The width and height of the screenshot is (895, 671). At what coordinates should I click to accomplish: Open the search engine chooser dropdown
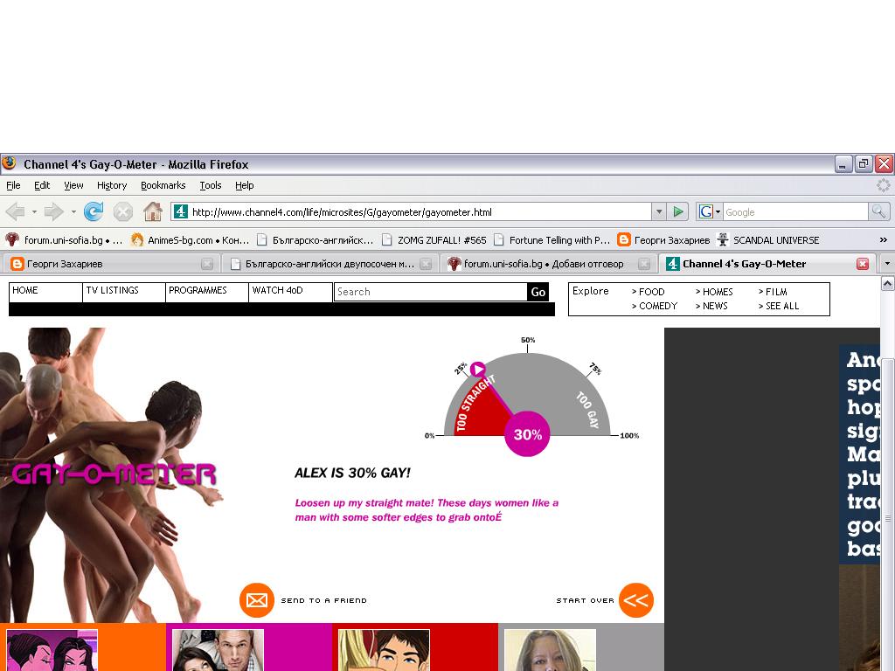click(x=709, y=211)
